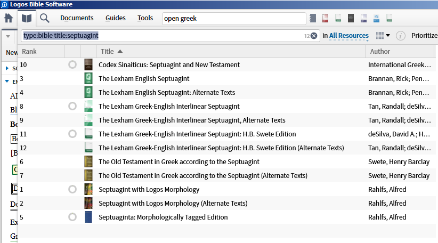Click Swete Edition interlinear cover icon
The image size is (438, 243).
click(88, 134)
